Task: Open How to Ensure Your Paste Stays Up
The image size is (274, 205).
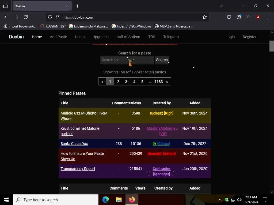Action: click(x=82, y=156)
